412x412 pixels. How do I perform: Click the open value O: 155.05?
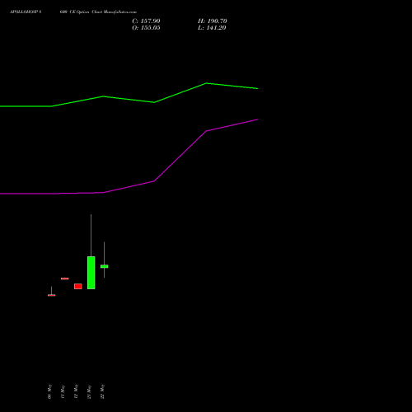point(146,28)
